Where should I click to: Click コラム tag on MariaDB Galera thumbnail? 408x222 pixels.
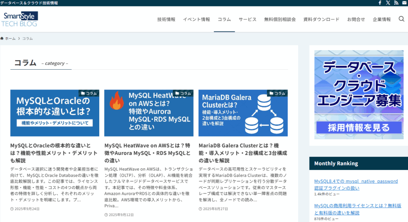click(x=277, y=93)
